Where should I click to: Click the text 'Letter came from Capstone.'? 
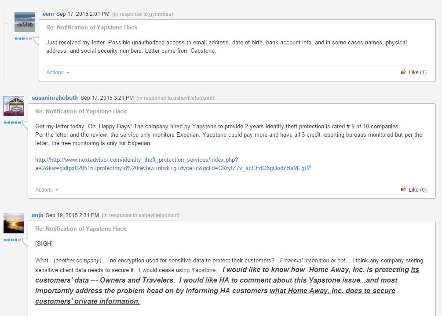(181, 51)
